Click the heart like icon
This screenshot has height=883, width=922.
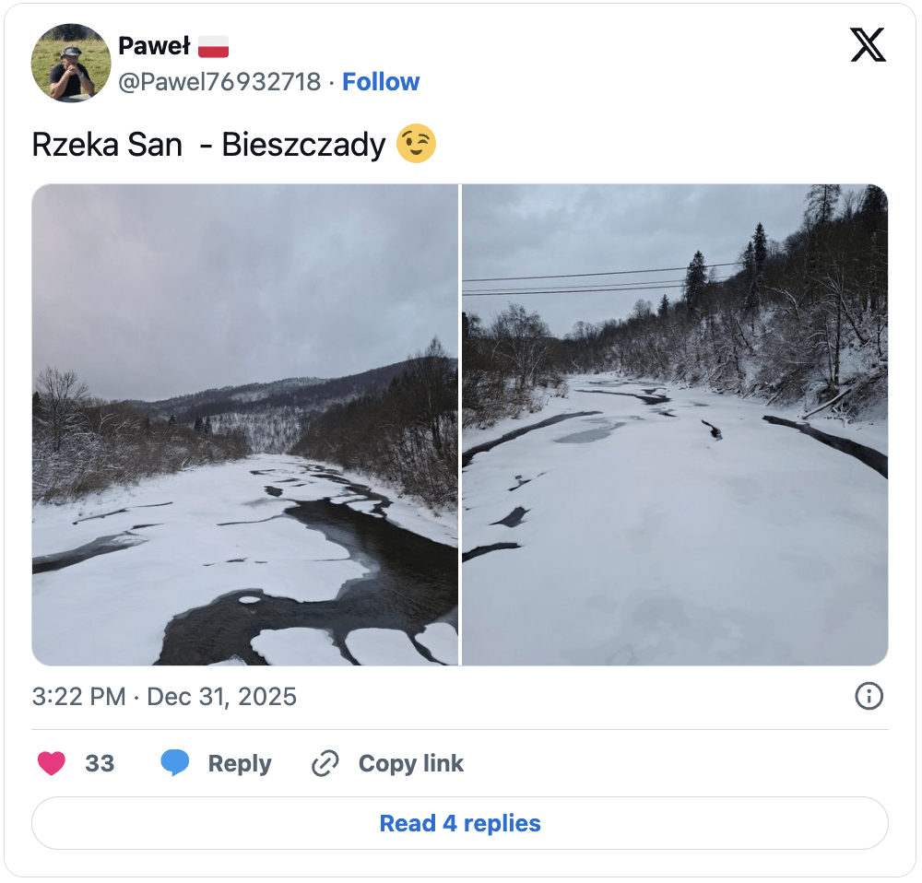click(x=52, y=763)
